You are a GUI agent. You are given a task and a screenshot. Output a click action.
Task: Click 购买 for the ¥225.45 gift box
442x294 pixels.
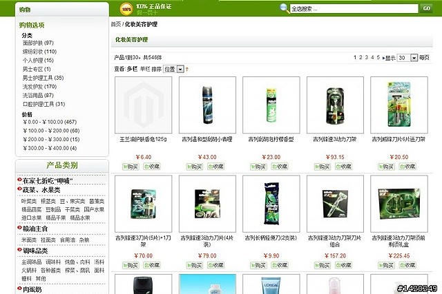(386, 265)
